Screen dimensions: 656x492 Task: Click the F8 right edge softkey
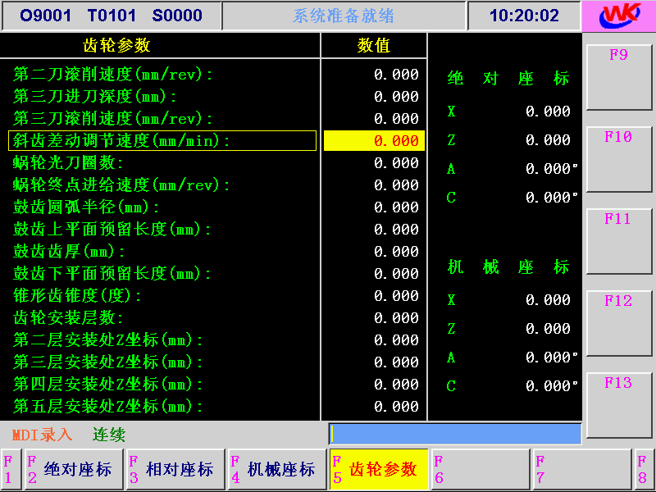(645, 469)
